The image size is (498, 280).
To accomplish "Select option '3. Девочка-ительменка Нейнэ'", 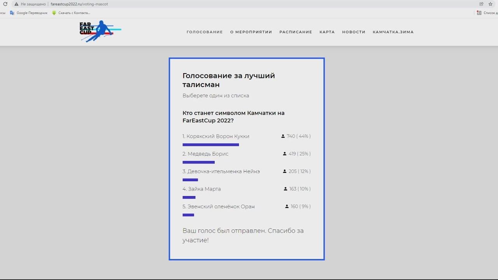I will (x=221, y=171).
